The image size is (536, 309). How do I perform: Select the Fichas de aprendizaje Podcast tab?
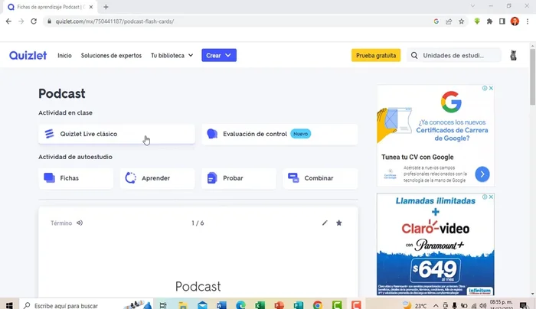click(x=50, y=7)
